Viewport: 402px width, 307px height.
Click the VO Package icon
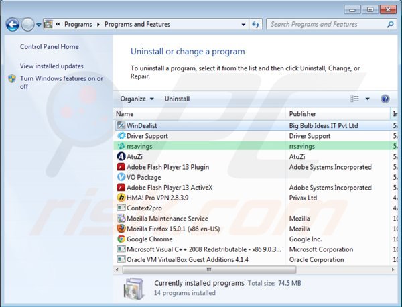[x=121, y=177]
